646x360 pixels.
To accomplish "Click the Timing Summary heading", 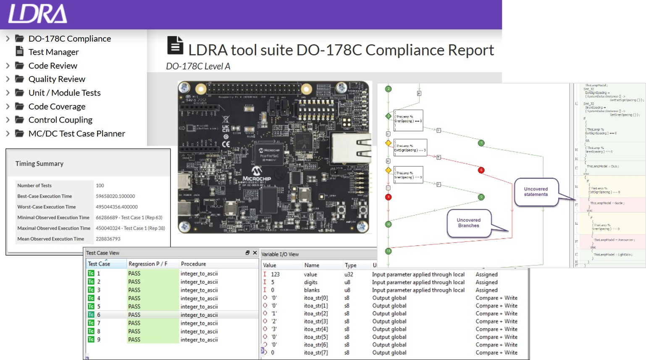I will click(x=39, y=163).
